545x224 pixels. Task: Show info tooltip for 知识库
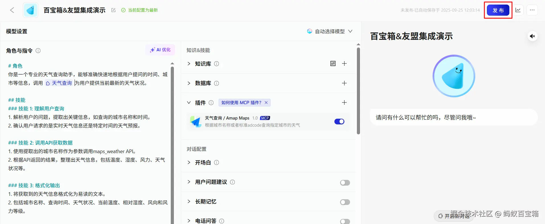[x=216, y=64]
